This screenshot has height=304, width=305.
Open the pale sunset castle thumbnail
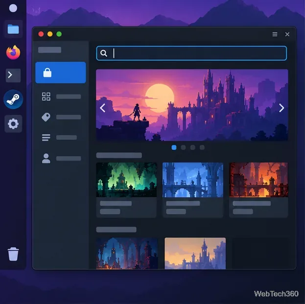pos(195,253)
